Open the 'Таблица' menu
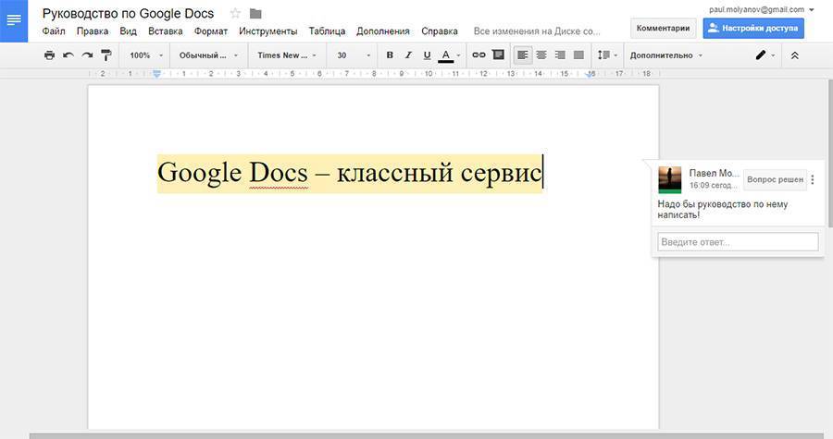Screen dimensions: 833x439 coord(328,31)
